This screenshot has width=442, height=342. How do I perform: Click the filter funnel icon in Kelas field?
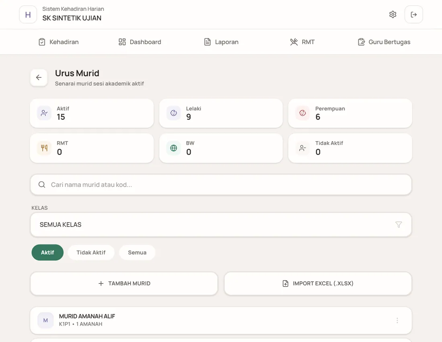click(x=399, y=225)
